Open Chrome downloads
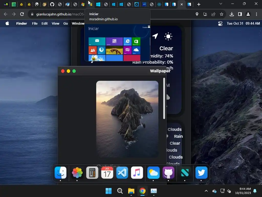 tap(232, 14)
